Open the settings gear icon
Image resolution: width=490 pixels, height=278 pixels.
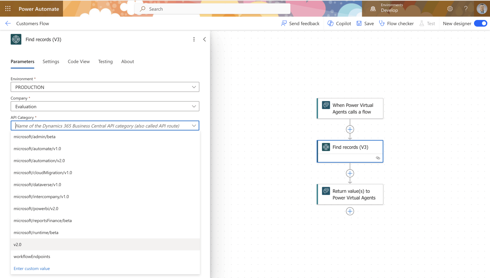pos(450,9)
